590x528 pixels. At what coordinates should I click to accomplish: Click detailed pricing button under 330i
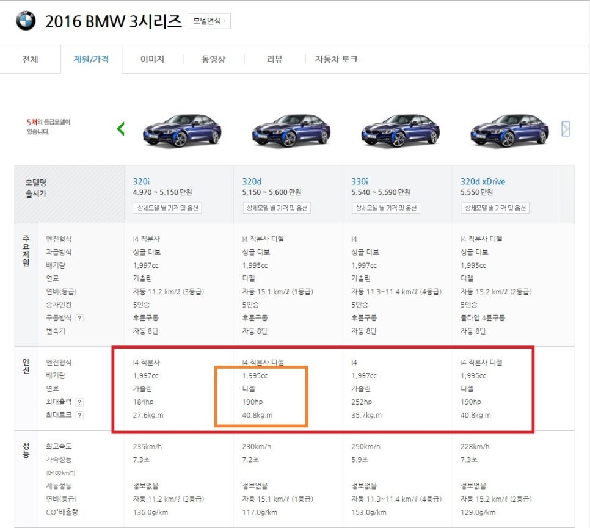point(385,208)
